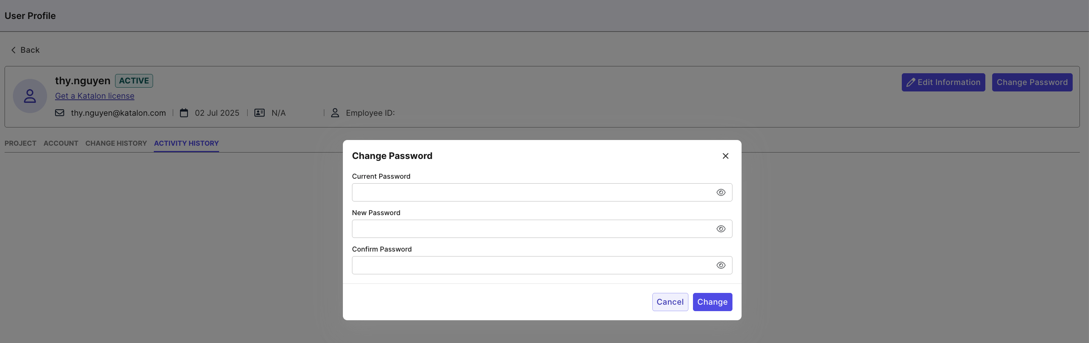Close the Change Password dialog with X

point(726,156)
